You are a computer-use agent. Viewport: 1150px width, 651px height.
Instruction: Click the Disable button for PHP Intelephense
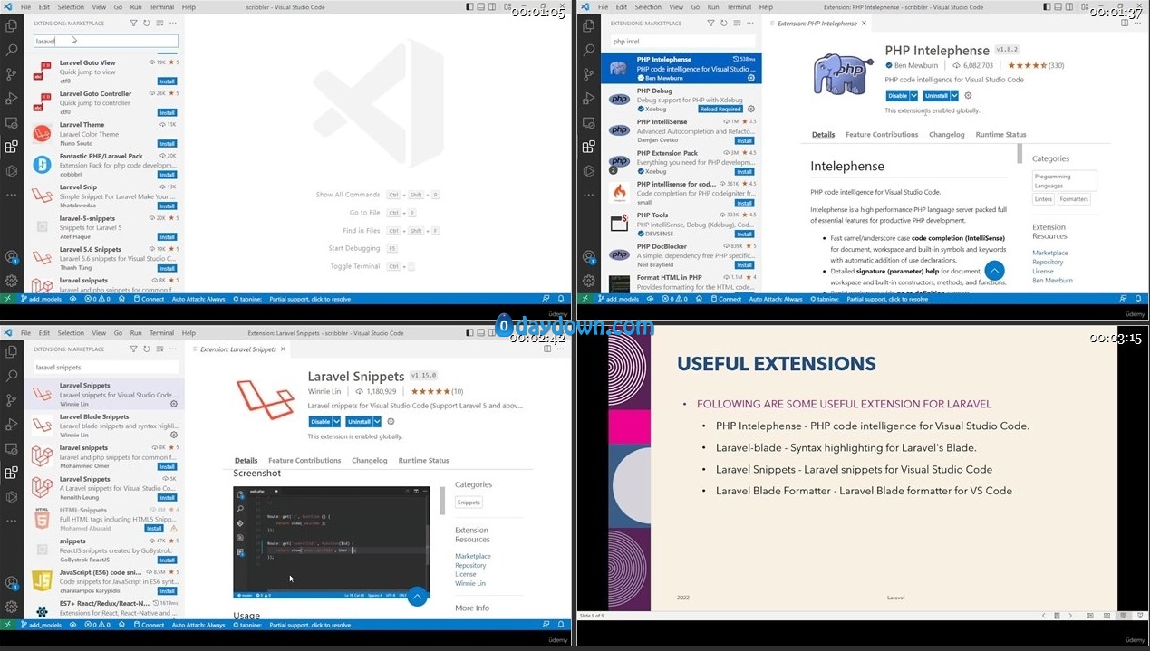[x=897, y=95]
